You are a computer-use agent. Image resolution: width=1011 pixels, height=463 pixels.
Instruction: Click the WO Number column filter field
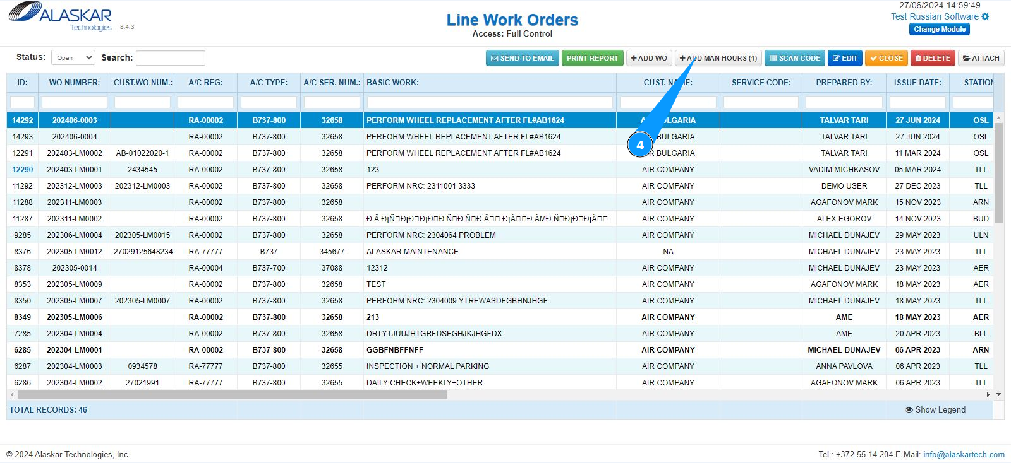[x=75, y=102]
